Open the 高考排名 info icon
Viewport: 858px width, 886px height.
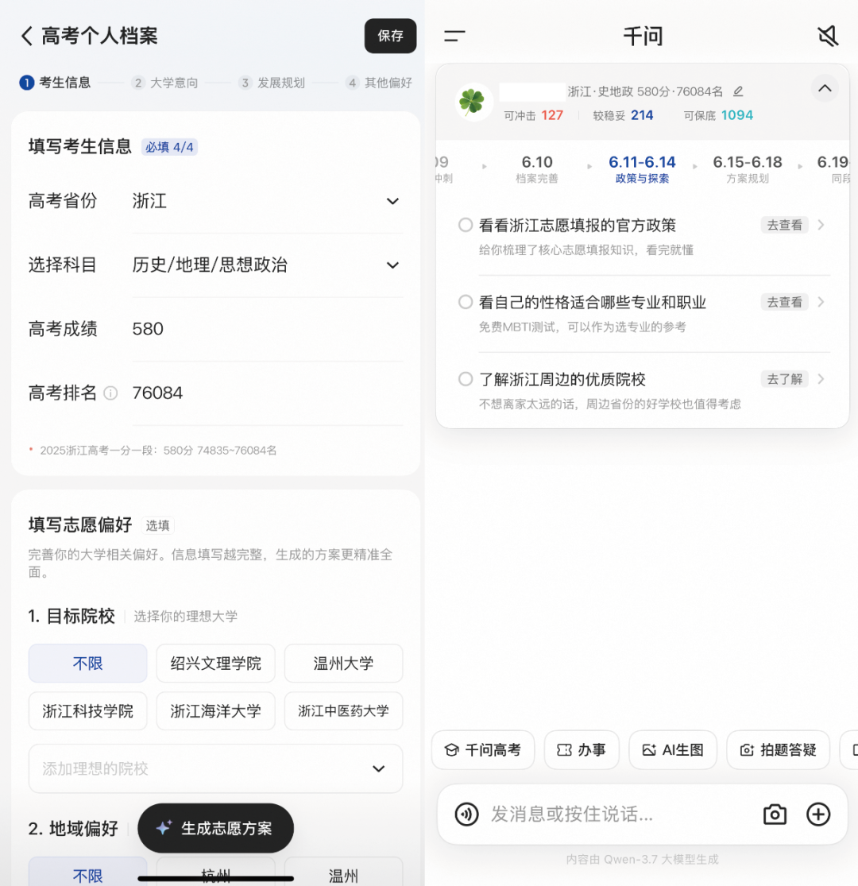click(x=110, y=393)
